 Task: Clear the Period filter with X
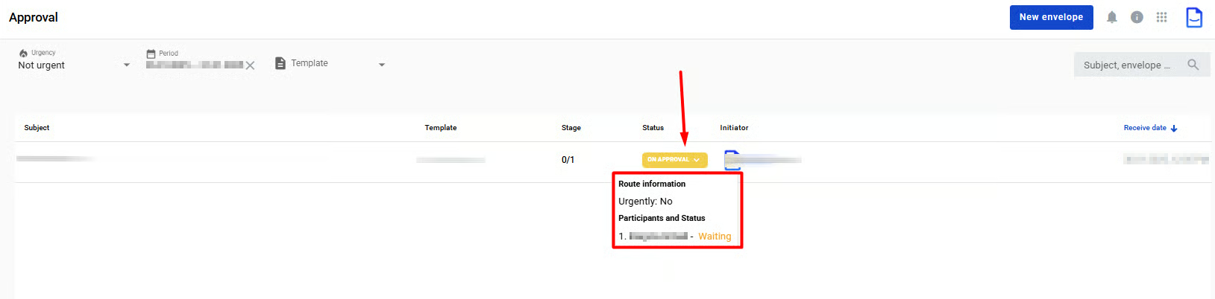coord(250,65)
